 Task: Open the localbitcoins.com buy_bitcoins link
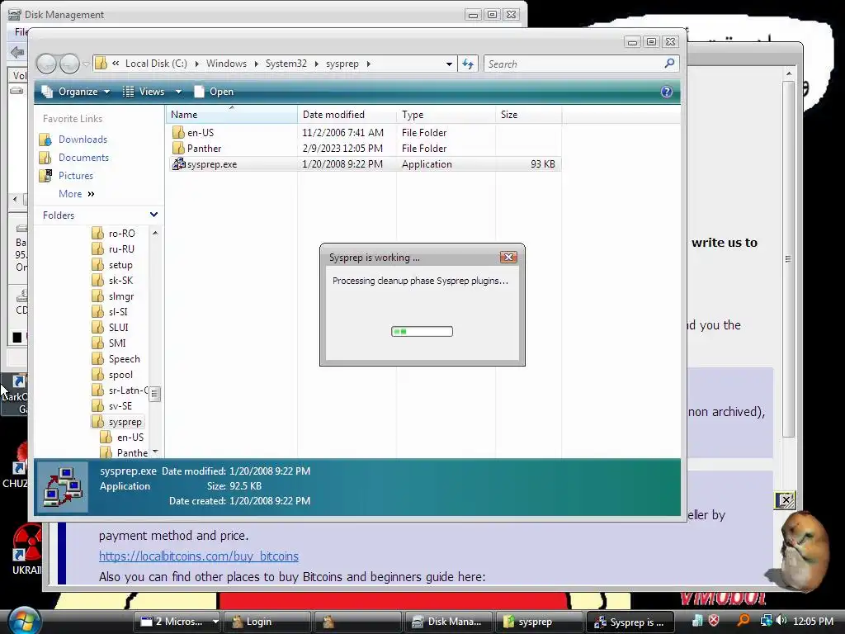199,556
